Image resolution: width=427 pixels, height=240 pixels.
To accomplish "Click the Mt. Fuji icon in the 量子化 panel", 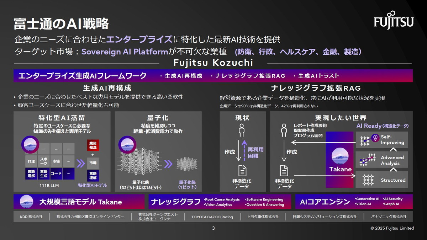I will click(127, 144).
